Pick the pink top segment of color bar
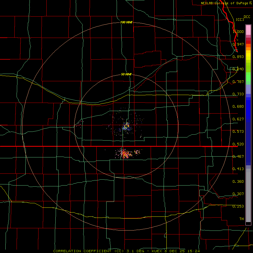253x253 pixels. tap(248, 30)
